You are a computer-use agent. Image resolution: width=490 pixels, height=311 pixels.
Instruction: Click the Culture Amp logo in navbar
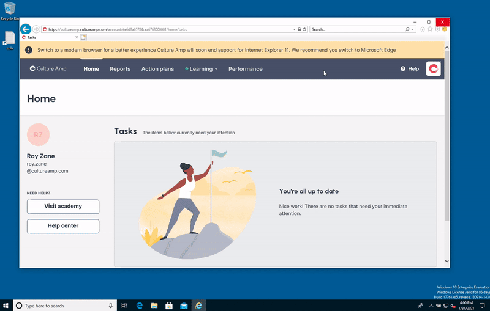click(48, 68)
